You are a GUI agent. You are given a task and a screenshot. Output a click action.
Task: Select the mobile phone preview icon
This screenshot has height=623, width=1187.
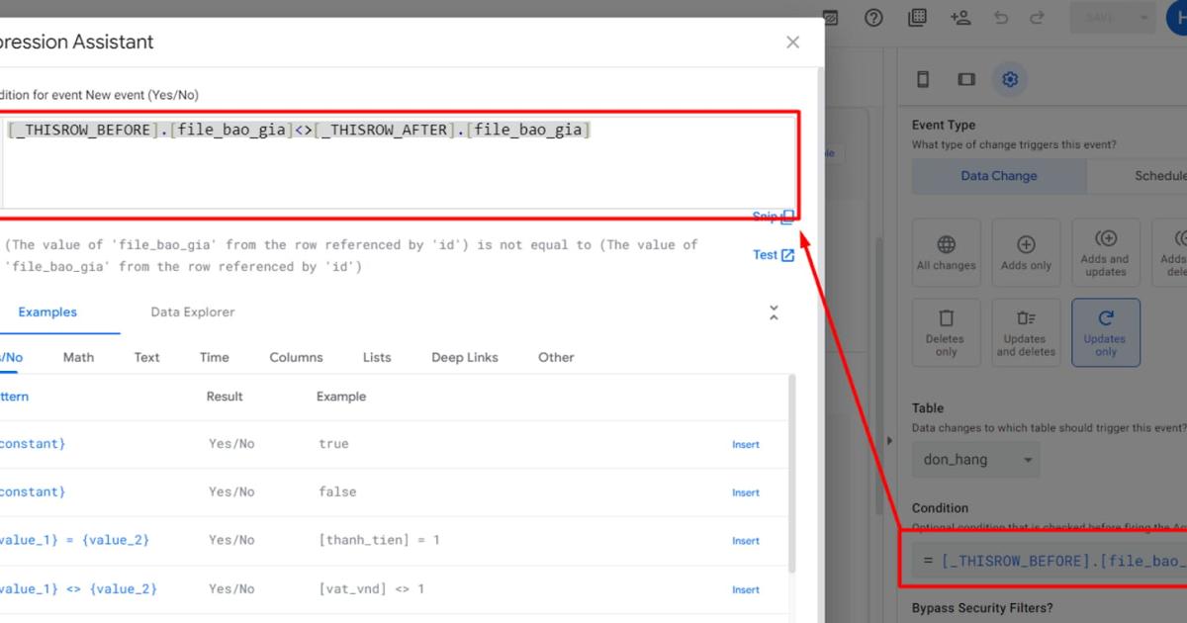click(x=923, y=79)
